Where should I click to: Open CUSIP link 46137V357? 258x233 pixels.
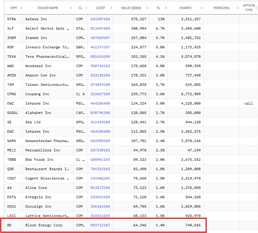100,47
